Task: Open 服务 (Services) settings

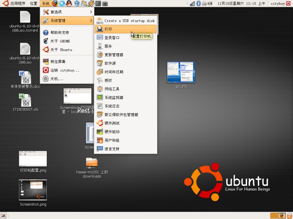Action: pyautogui.click(x=126, y=46)
